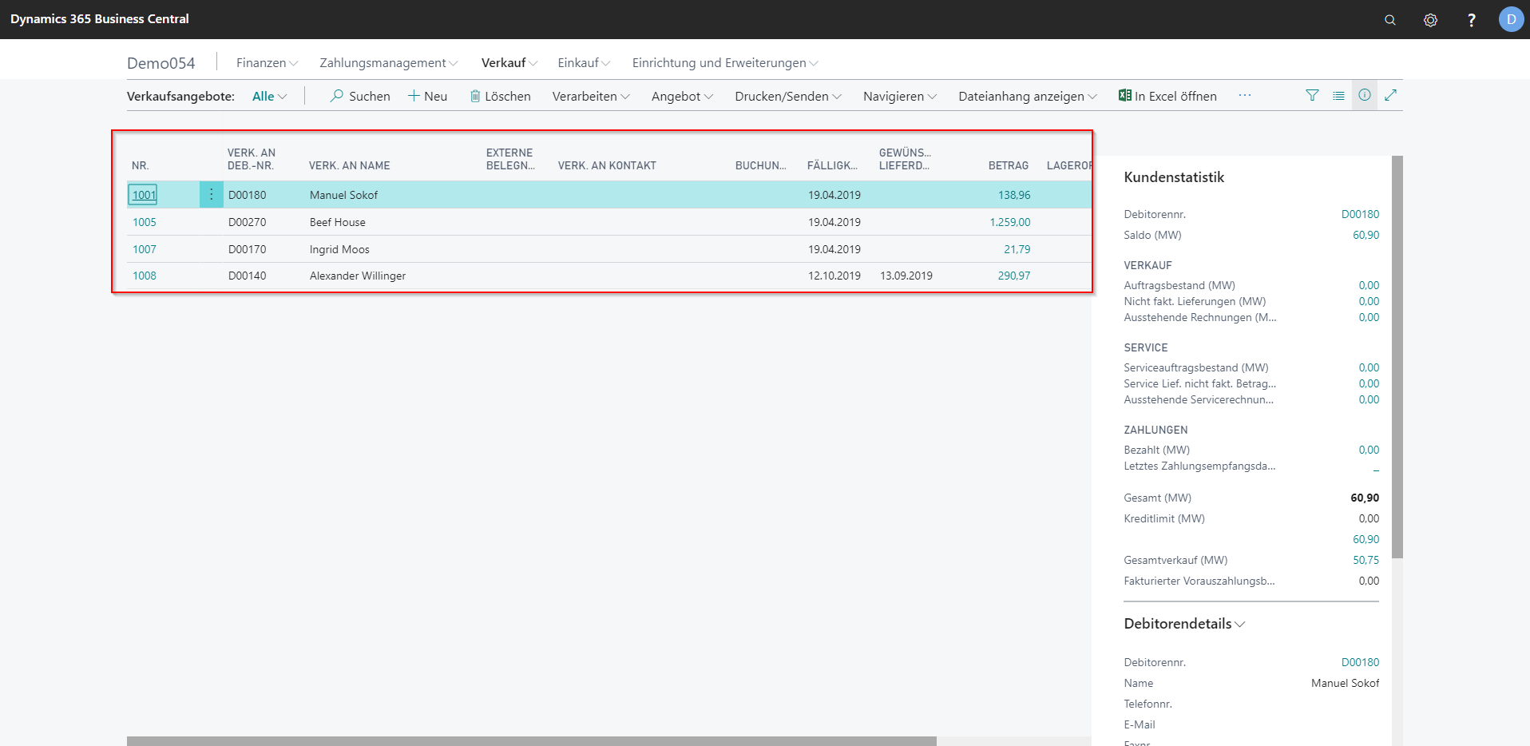1530x746 pixels.
Task: Expand the Drucken/Senden menu
Action: point(788,96)
